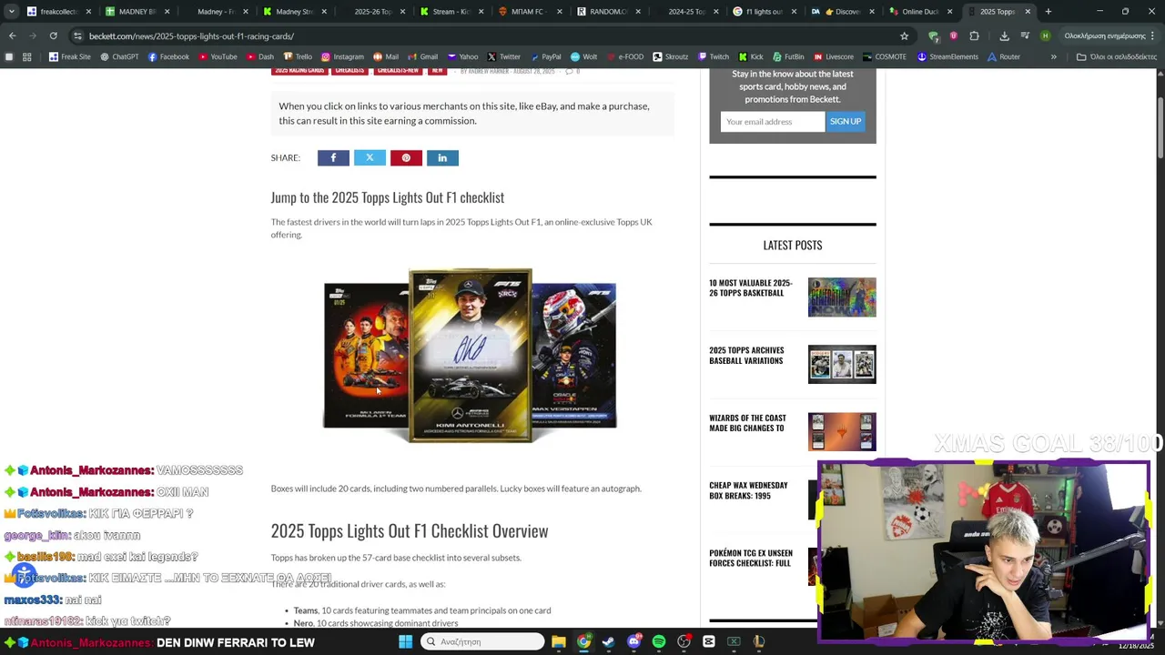The image size is (1165, 655).
Task: Focus the email address field
Action: [773, 122]
